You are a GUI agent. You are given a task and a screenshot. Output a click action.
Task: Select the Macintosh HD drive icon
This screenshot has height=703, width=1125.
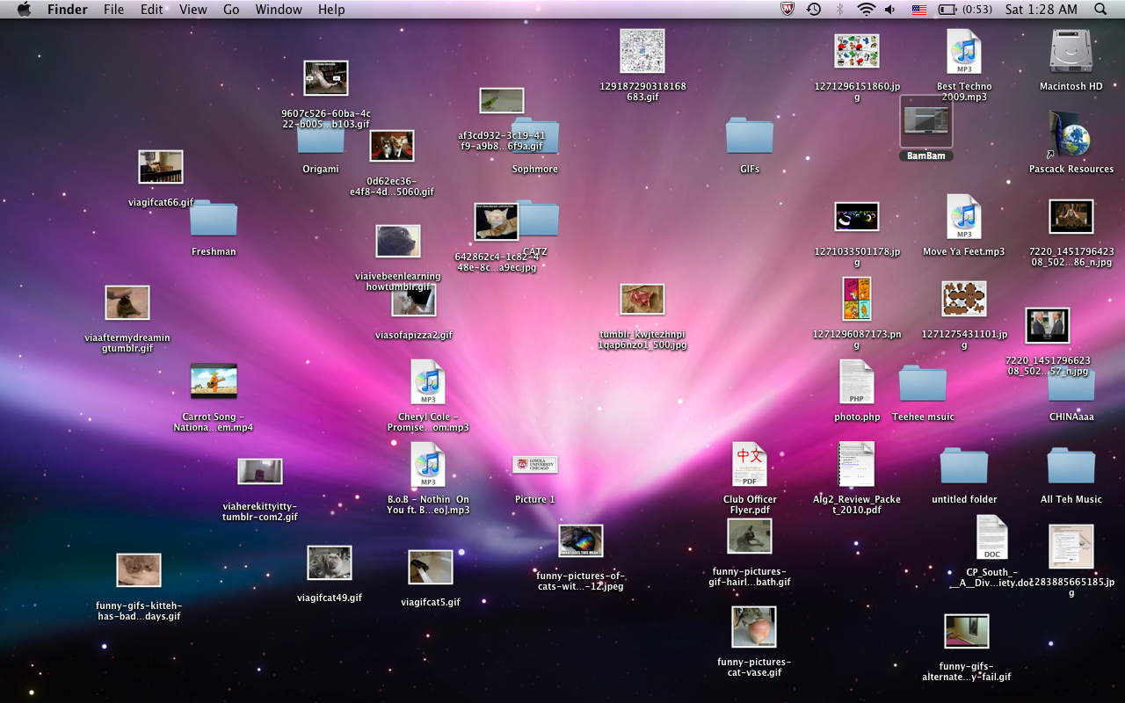pos(1071,51)
